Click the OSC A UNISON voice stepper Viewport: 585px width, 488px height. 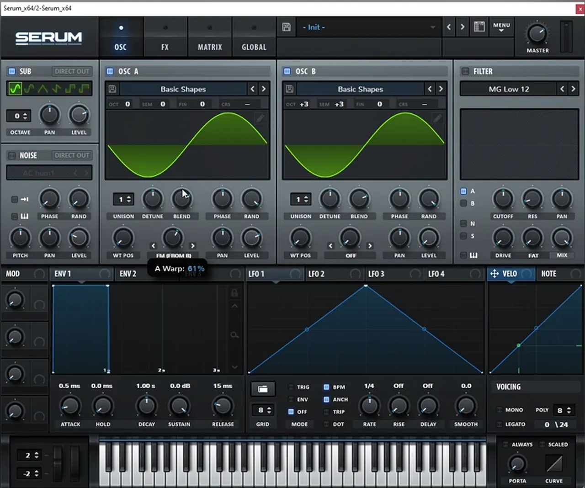coord(123,199)
